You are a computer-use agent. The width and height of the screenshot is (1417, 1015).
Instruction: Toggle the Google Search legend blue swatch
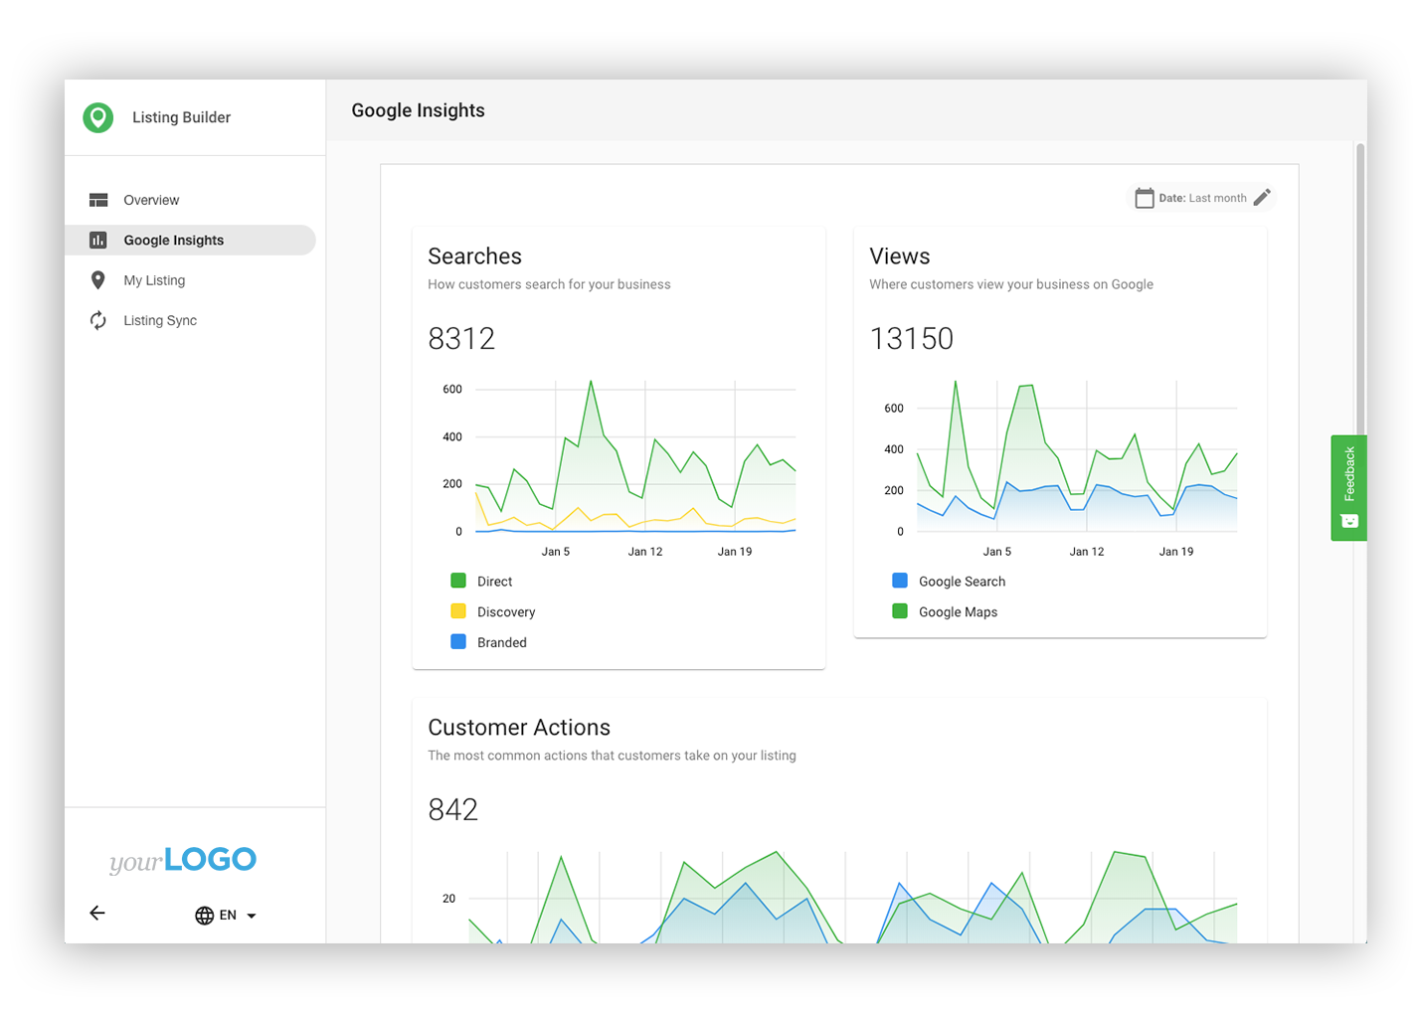(900, 581)
